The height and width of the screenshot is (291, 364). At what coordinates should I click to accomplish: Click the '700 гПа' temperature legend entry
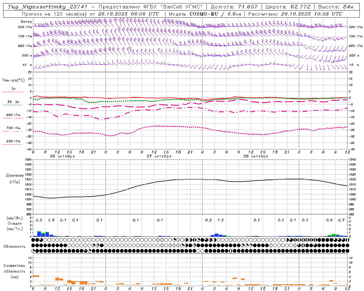13,128
